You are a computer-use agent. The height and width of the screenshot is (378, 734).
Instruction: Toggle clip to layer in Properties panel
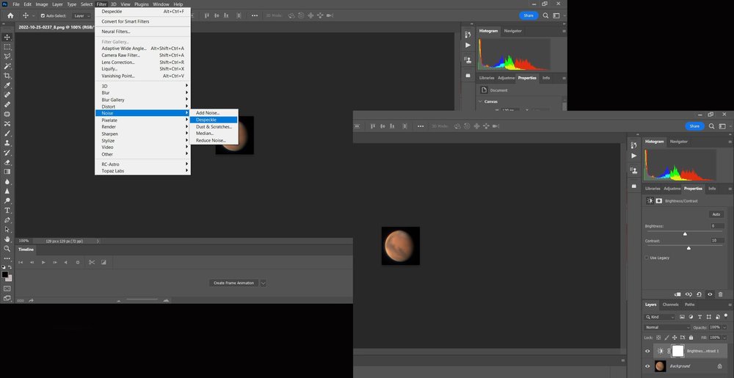677,294
